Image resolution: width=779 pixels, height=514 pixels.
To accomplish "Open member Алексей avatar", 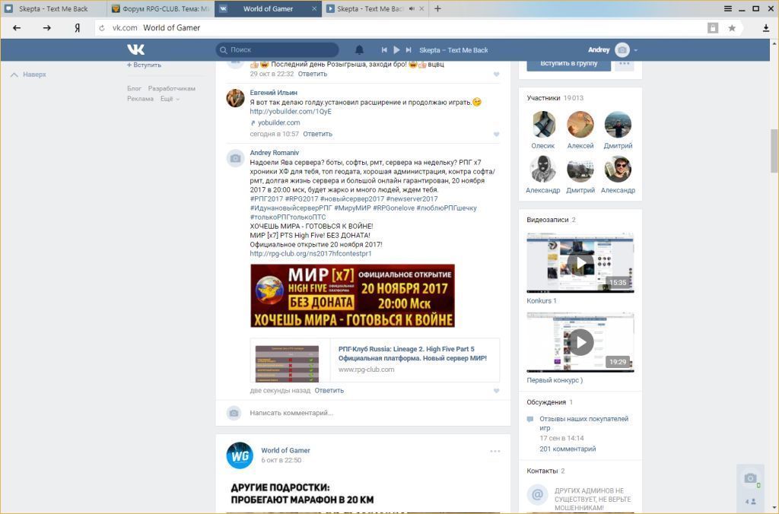I will [x=580, y=124].
